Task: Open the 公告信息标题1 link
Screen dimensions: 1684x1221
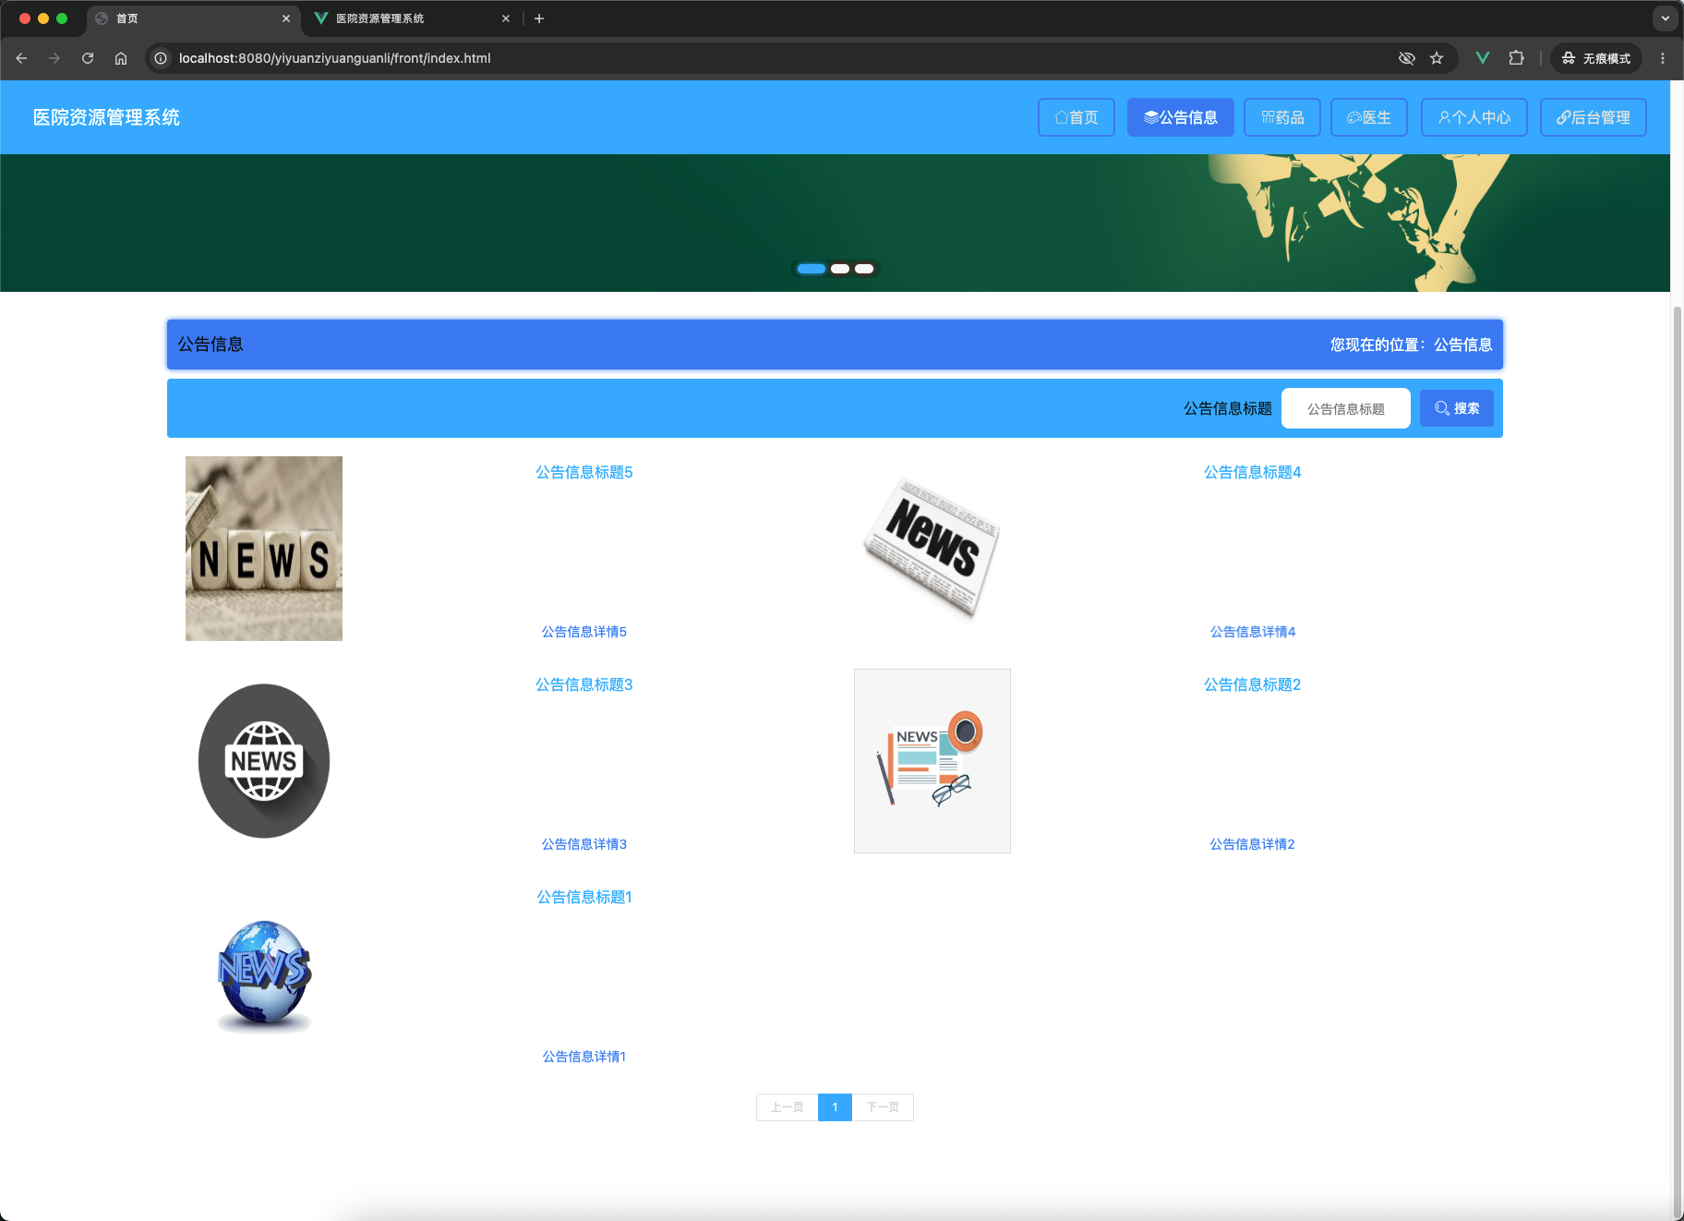Action: (584, 897)
